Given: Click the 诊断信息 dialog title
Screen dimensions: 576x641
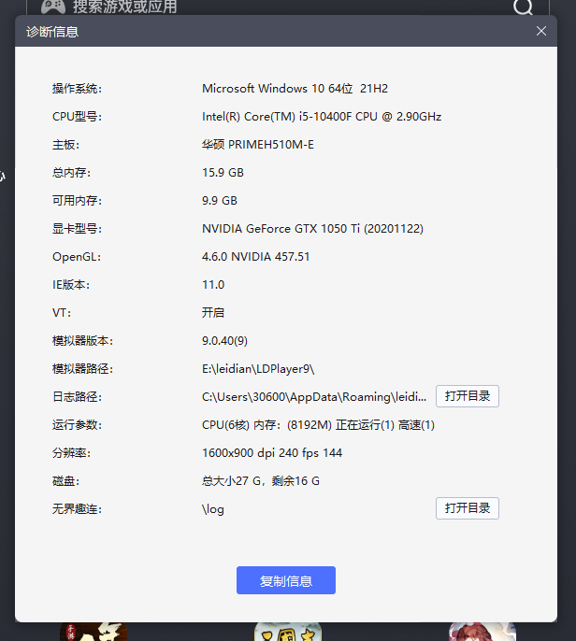Looking at the screenshot, I should (52, 32).
